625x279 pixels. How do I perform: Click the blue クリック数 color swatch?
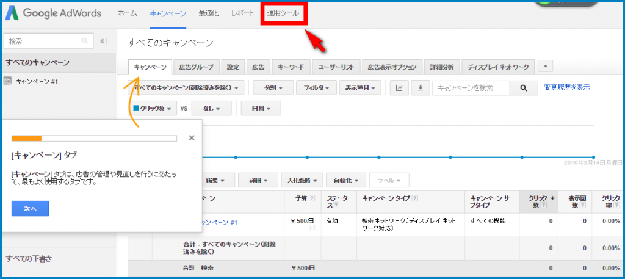pyautogui.click(x=136, y=108)
